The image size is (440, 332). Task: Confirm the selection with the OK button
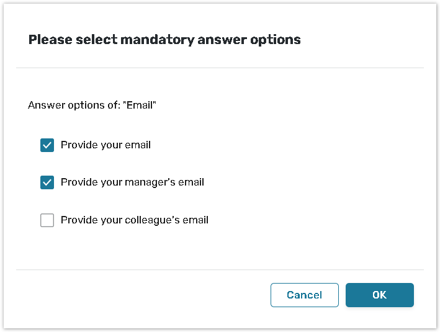(379, 295)
